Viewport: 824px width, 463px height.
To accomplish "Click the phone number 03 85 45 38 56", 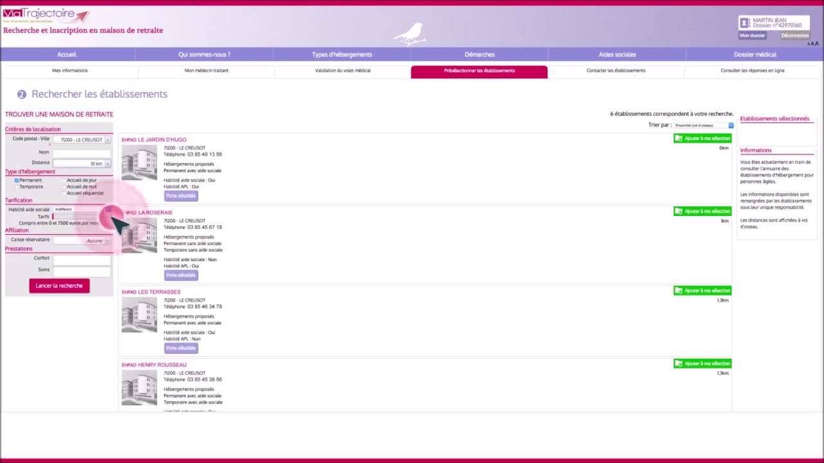I will point(204,379).
